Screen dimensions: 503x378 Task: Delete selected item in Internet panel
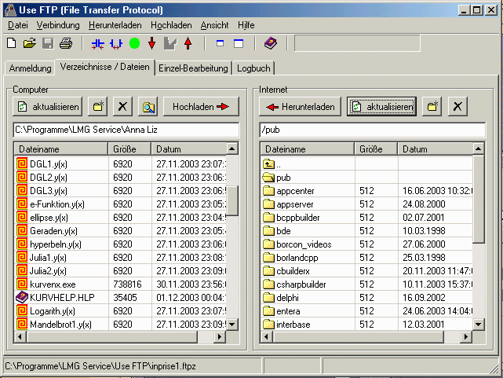click(457, 106)
